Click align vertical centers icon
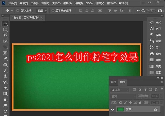Screen dimensions: 165x116 point(116,10)
